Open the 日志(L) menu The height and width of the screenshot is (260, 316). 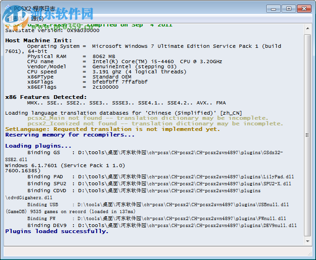click(15, 19)
